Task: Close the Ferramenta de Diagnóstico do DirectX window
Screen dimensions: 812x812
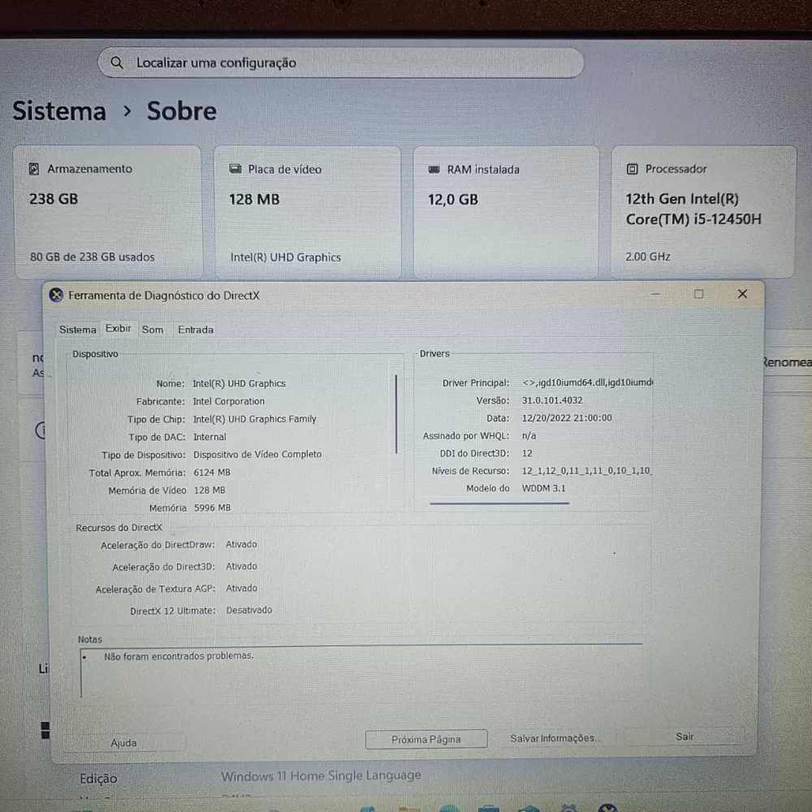Action: 742,294
